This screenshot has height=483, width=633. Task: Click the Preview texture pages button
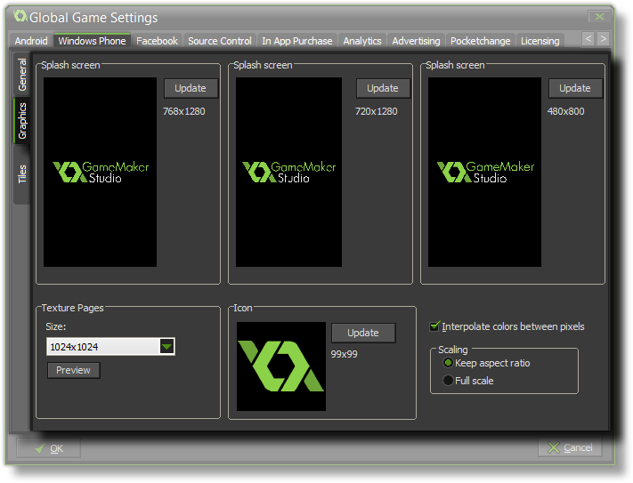[x=73, y=370]
